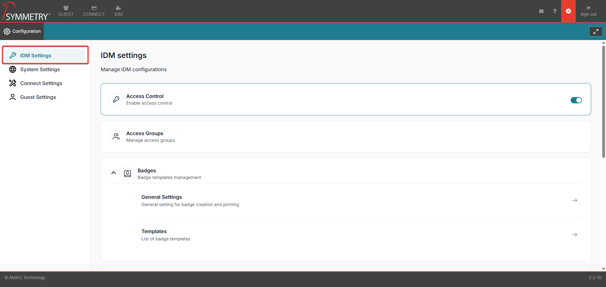Image resolution: width=606 pixels, height=287 pixels.
Task: Open the IDM menu
Action: [118, 11]
